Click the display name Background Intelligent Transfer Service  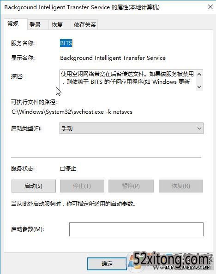pos(113,58)
